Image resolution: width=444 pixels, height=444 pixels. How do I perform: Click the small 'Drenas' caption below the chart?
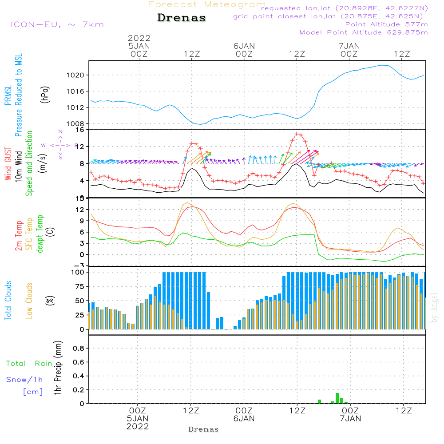point(203,429)
